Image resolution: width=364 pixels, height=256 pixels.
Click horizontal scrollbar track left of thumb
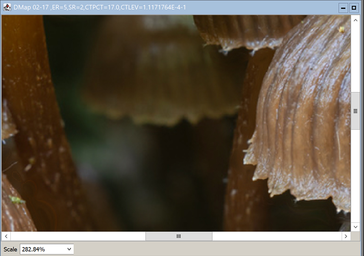pyautogui.click(x=78, y=236)
